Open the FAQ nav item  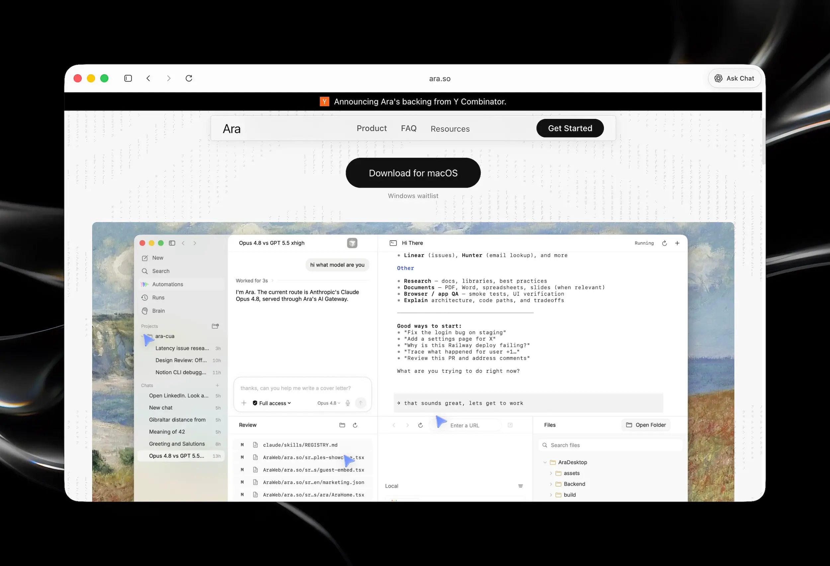(409, 128)
